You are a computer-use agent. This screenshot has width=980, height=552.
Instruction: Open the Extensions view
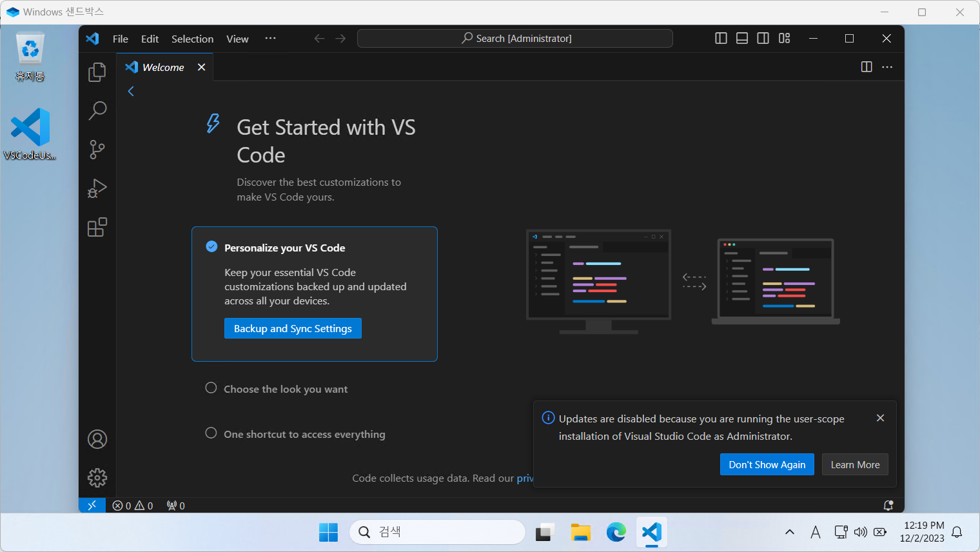97,227
